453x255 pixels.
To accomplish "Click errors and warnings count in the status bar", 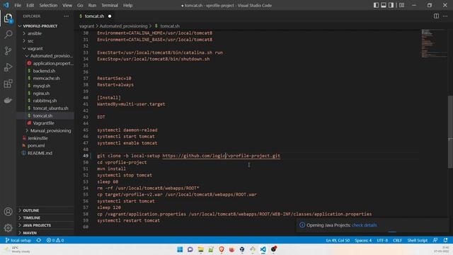I will coord(55,240).
